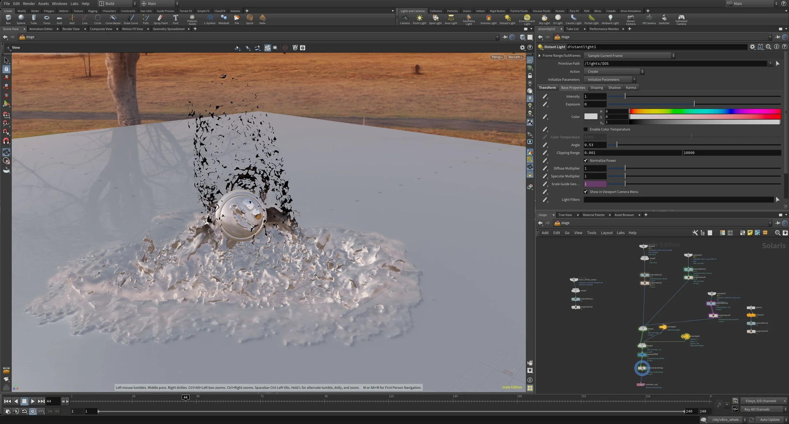
Task: Click the Key All Channels button
Action: [759, 409]
